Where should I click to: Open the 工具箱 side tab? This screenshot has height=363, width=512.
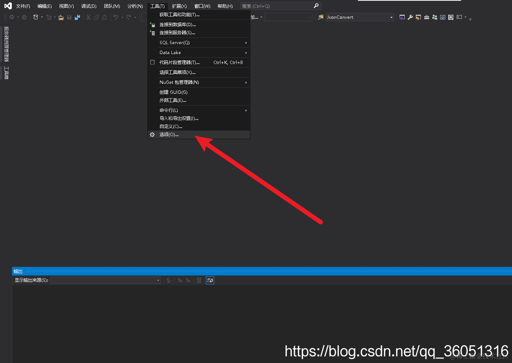[6, 73]
